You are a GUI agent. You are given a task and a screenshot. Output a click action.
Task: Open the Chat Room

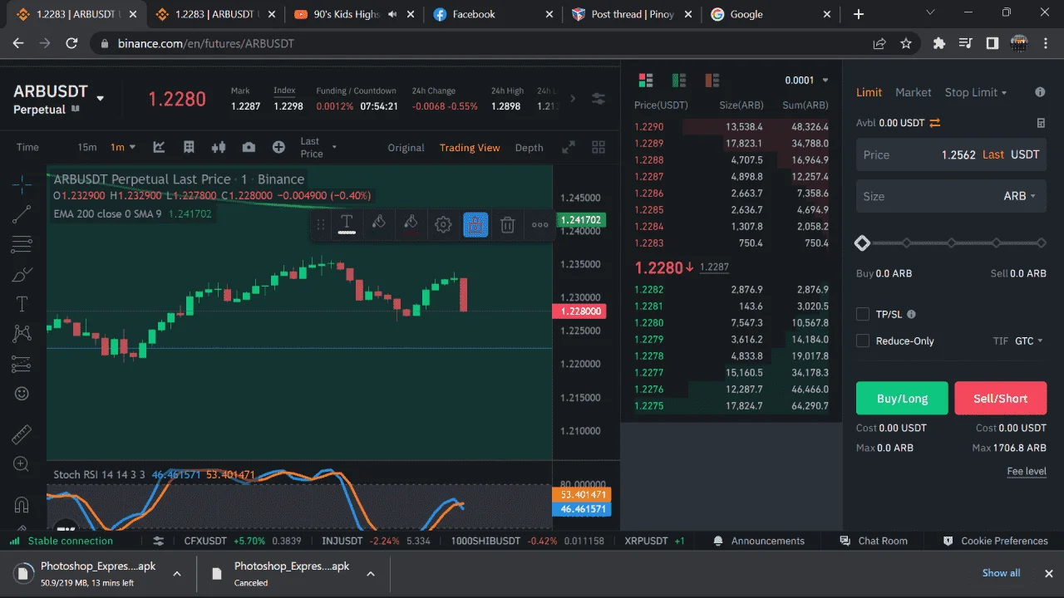874,541
